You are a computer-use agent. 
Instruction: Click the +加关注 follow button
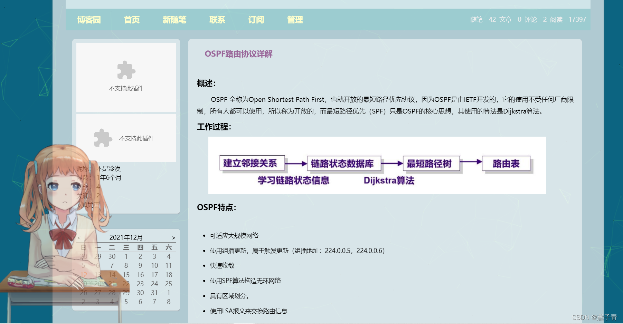[88, 205]
